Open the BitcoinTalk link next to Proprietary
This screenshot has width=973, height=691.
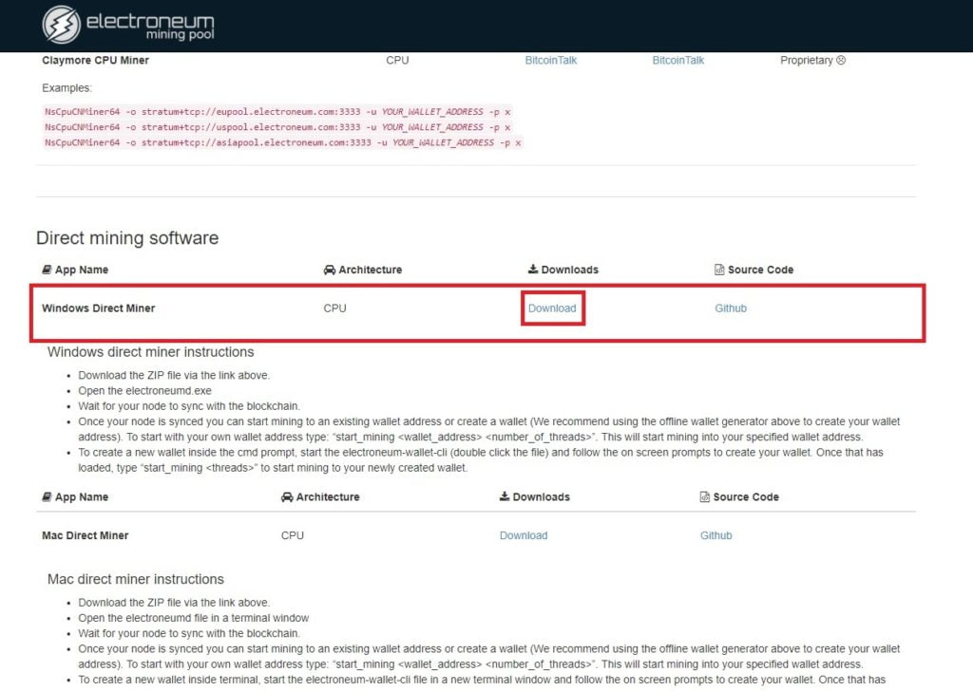pos(678,60)
